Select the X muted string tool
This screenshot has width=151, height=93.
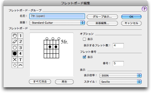tap(15, 60)
